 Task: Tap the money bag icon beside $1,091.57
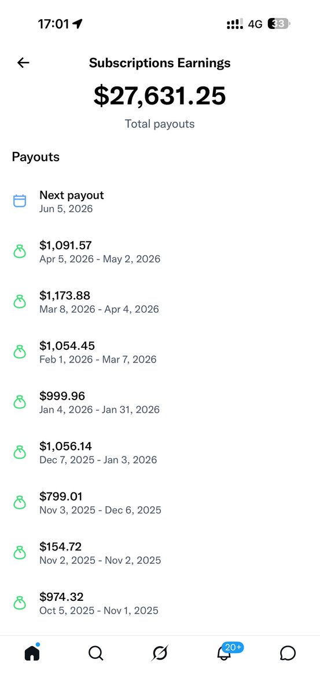[20, 252]
